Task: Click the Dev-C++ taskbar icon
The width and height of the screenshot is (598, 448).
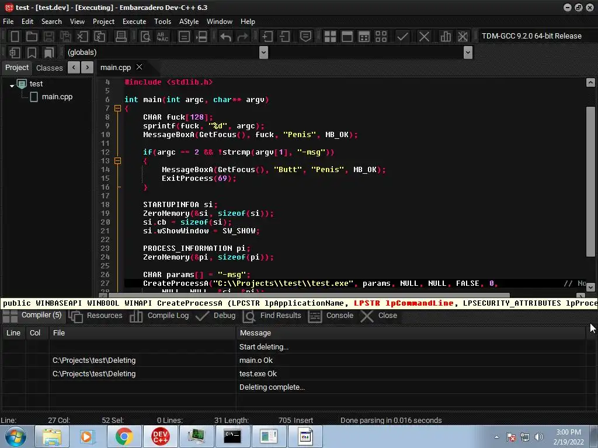Action: [160, 436]
